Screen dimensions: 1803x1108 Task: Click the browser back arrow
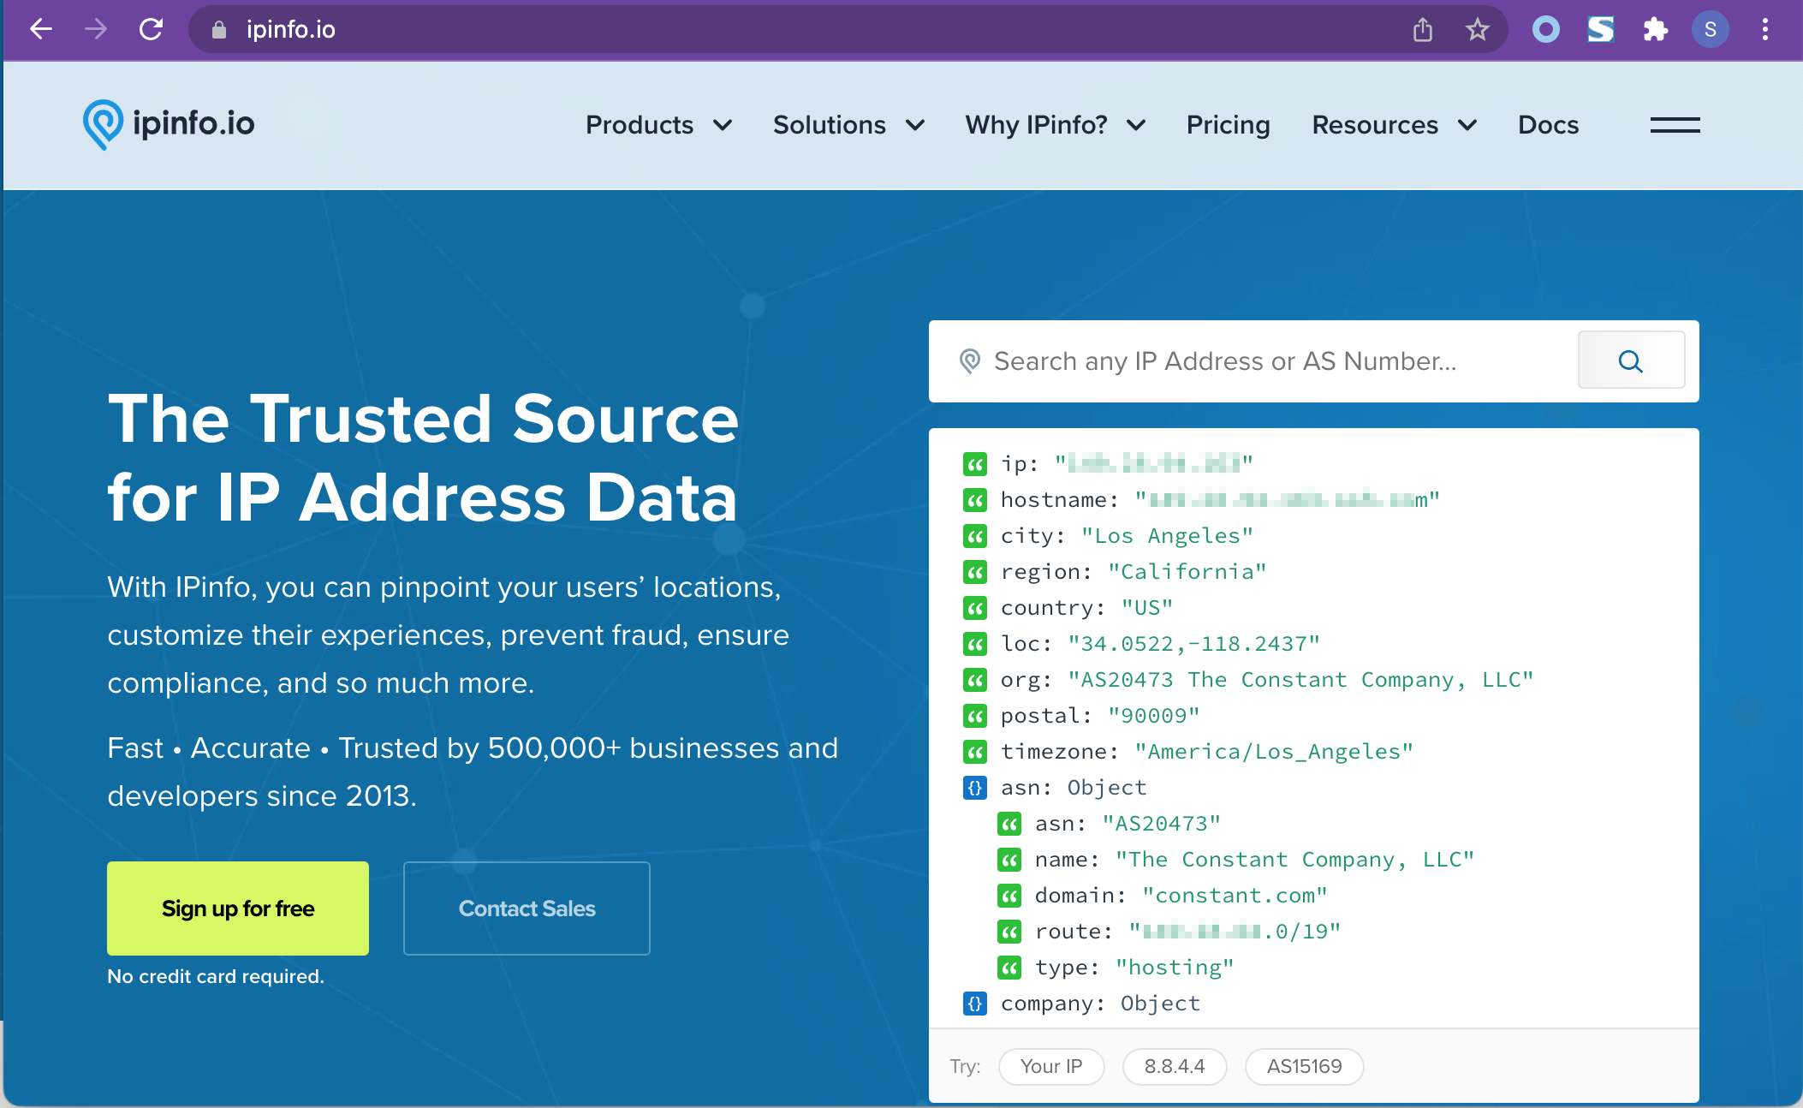[x=40, y=30]
